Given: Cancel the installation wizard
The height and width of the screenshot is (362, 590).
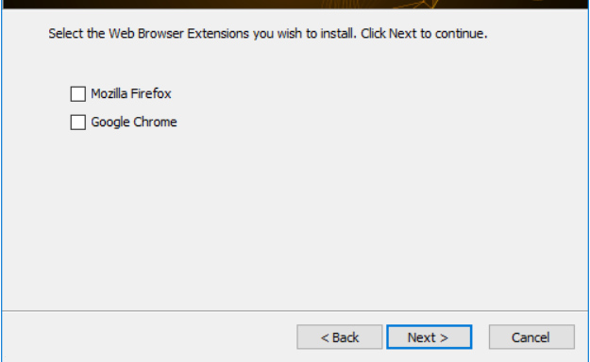Looking at the screenshot, I should [x=531, y=337].
